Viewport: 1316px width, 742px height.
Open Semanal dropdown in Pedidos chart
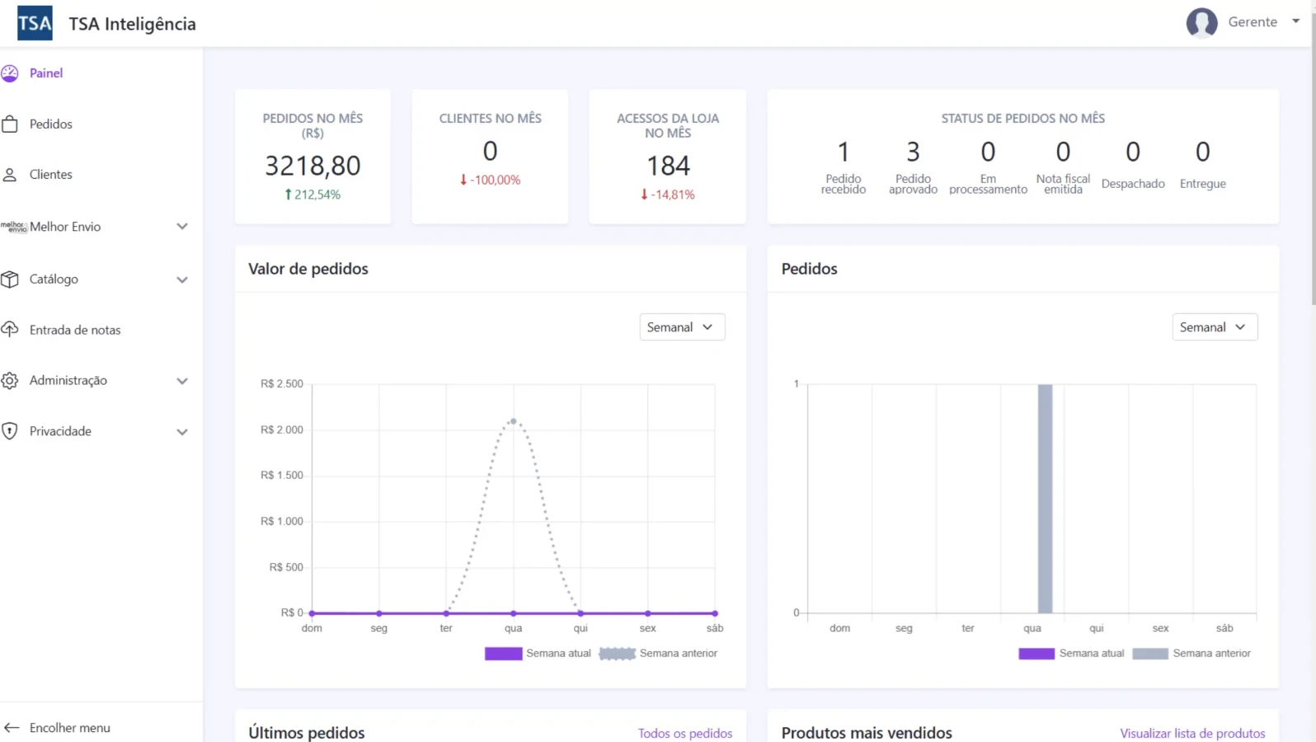(x=1215, y=327)
